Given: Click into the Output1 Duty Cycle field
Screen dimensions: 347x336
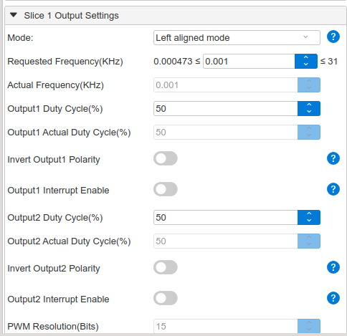Looking at the screenshot, I should click(x=226, y=109).
